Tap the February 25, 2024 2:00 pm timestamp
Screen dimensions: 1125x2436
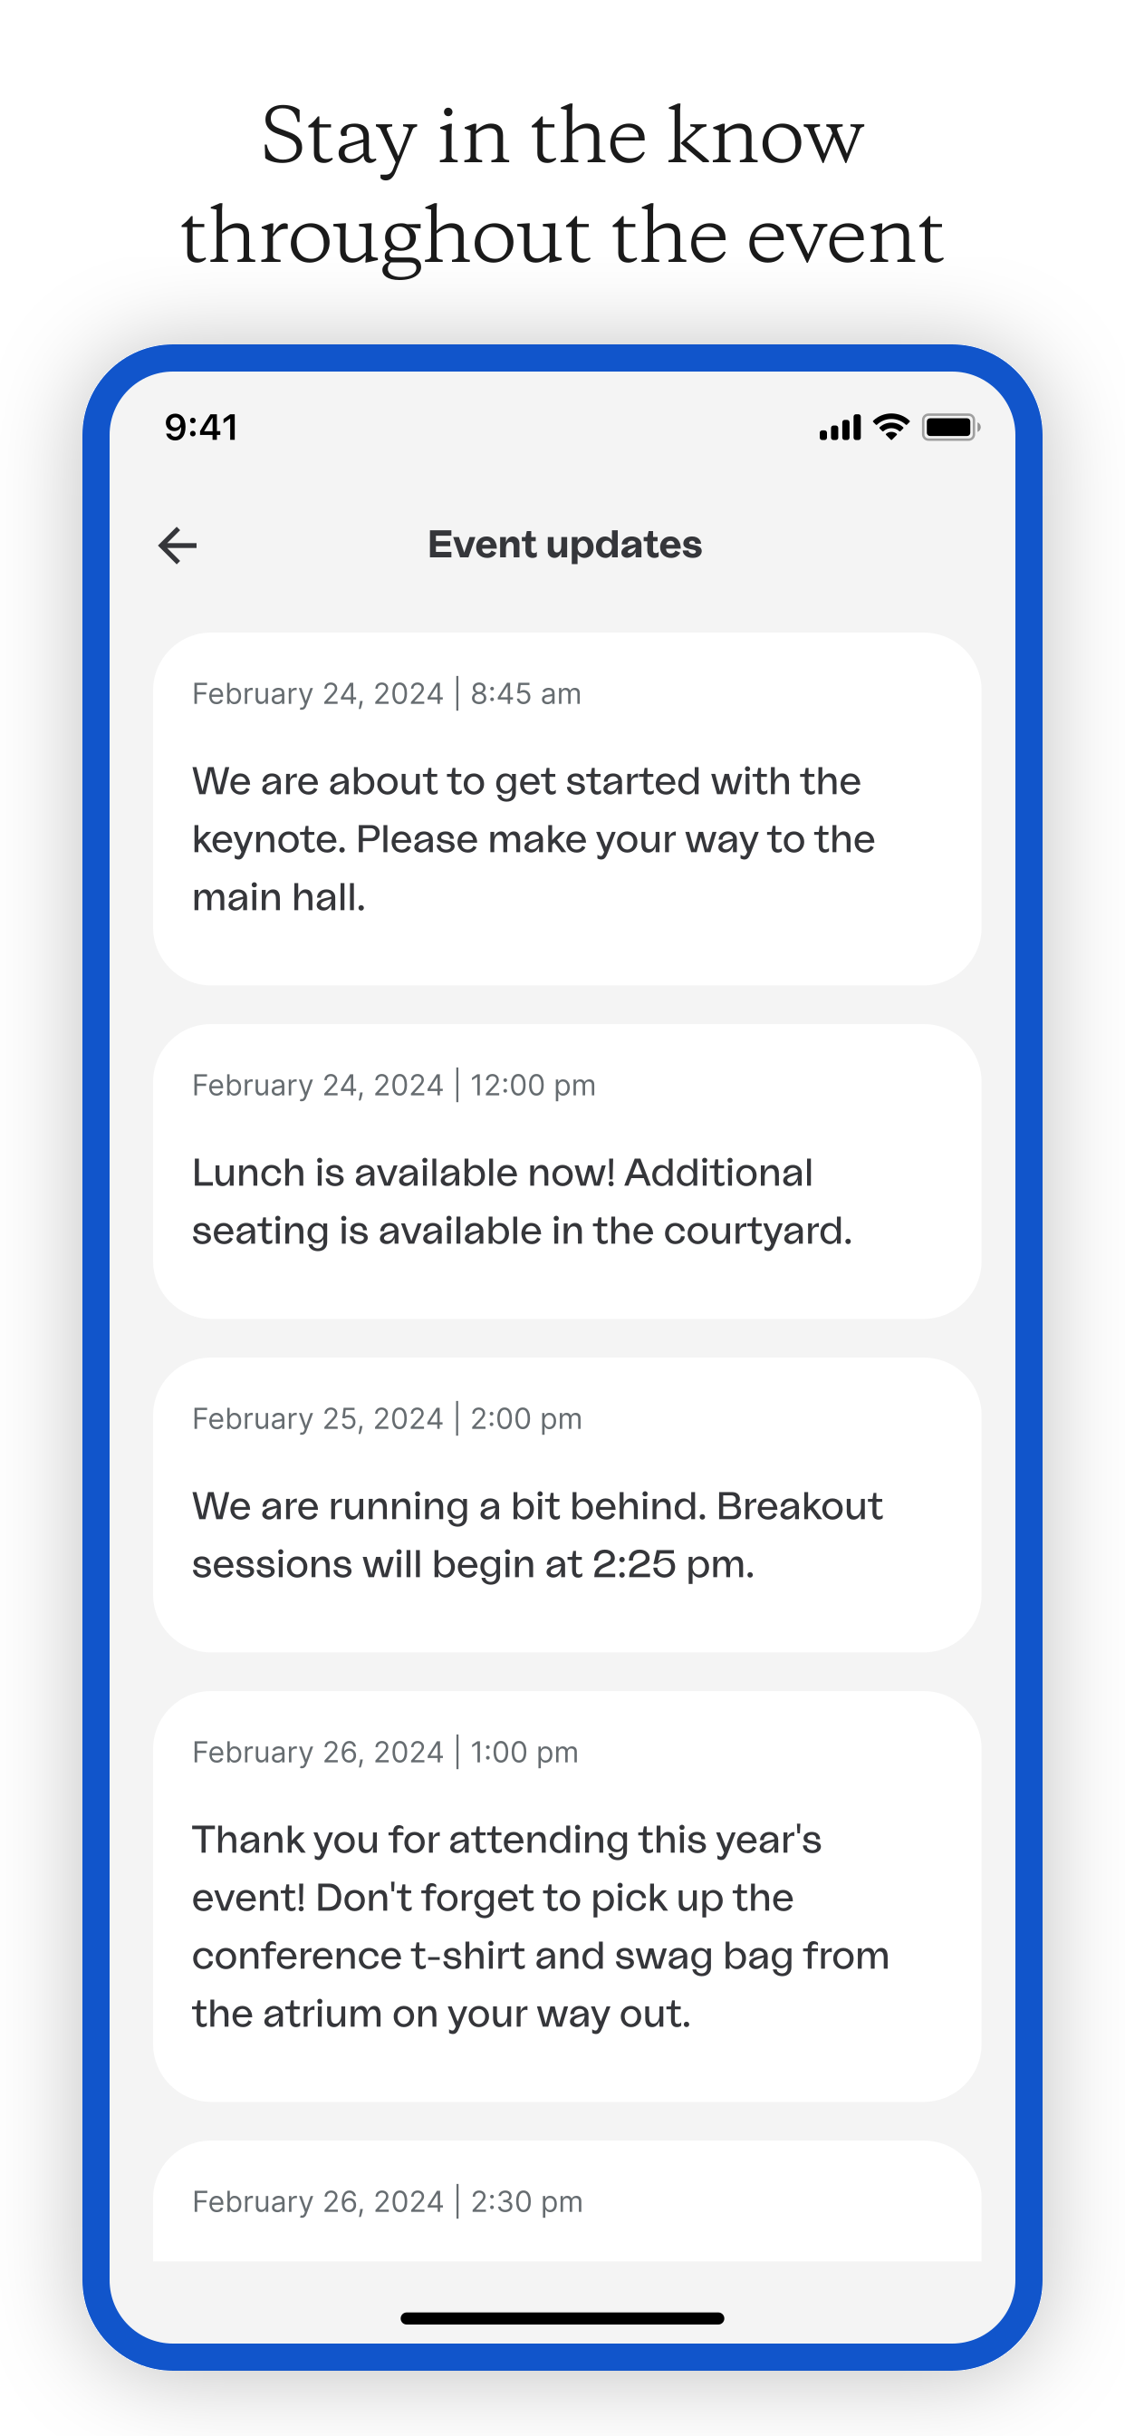pos(387,1419)
